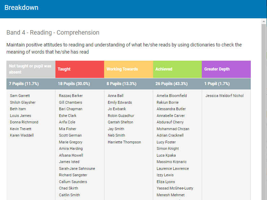Select pupil Callum Saunders
267x200 pixels.
tap(73, 182)
